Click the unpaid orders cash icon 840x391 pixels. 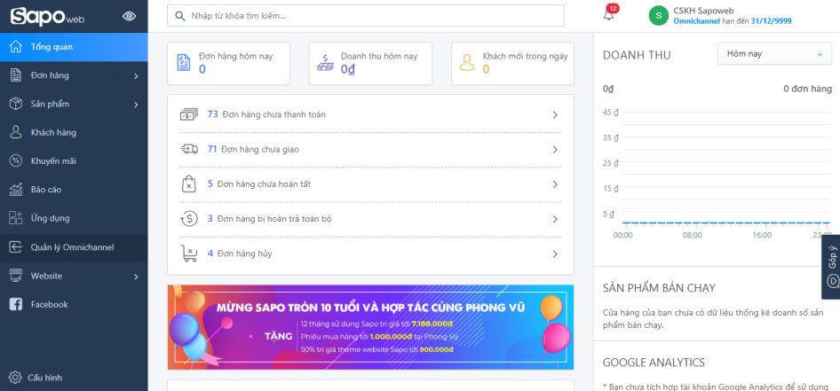(x=188, y=114)
